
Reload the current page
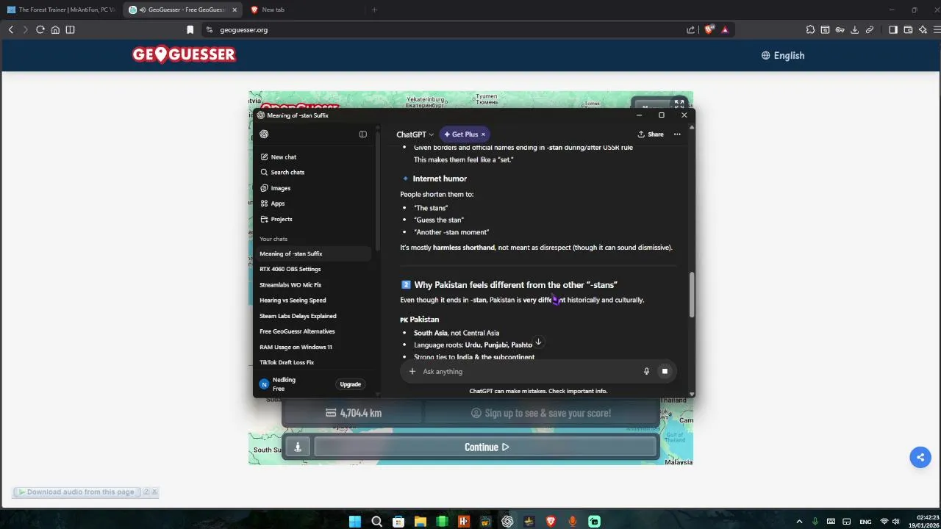pyautogui.click(x=40, y=30)
